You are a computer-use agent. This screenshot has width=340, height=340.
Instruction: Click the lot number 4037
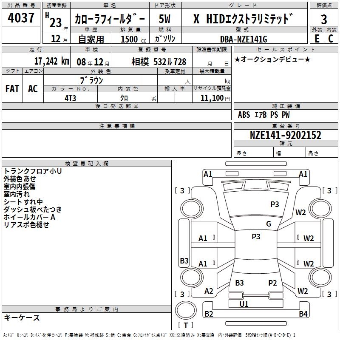click(21, 18)
